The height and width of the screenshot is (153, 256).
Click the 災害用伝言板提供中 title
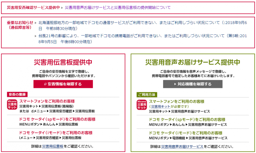(x=63, y=62)
